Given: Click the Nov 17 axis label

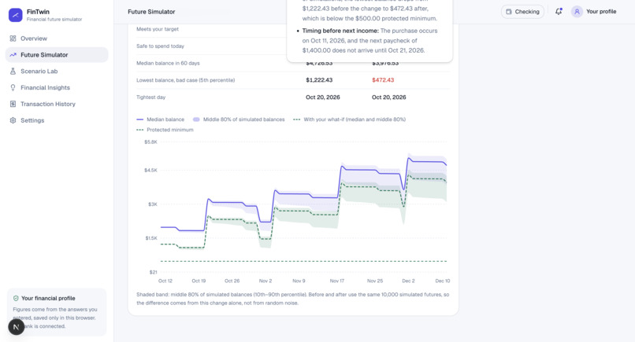Looking at the screenshot, I should point(337,281).
